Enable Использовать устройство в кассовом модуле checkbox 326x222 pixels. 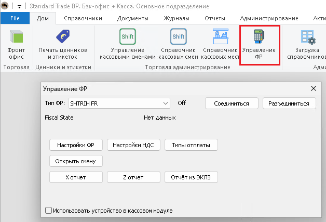pyautogui.click(x=48, y=211)
